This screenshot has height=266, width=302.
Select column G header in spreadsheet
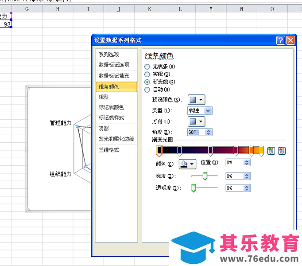click(27, 9)
